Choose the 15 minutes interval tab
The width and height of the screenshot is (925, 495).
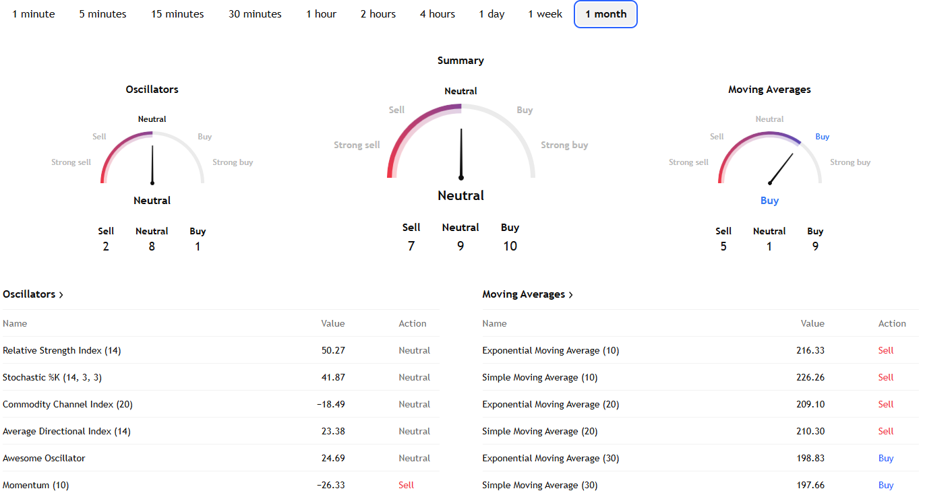pyautogui.click(x=177, y=14)
